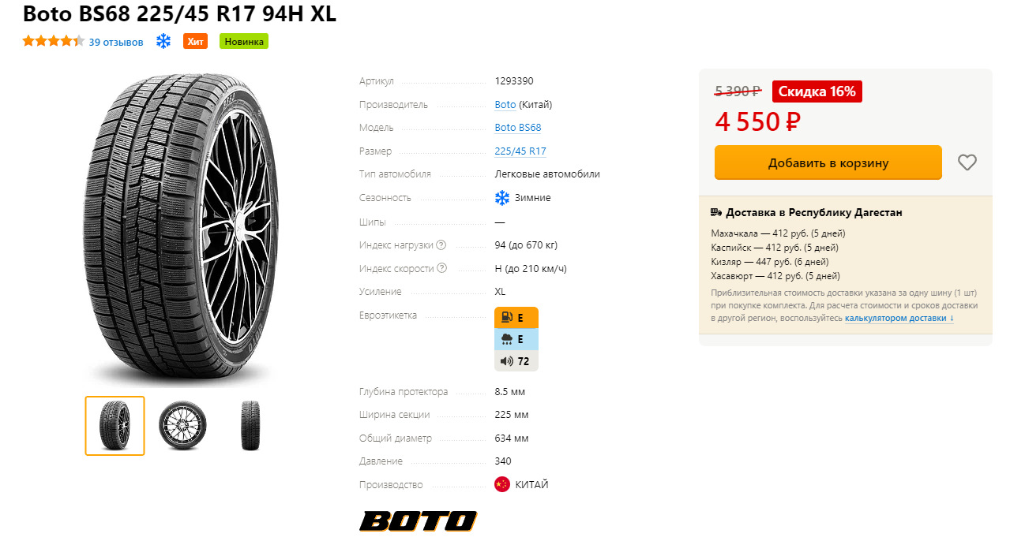This screenshot has width=1010, height=556.
Task: Select the tread front-view thumbnail
Action: point(250,426)
